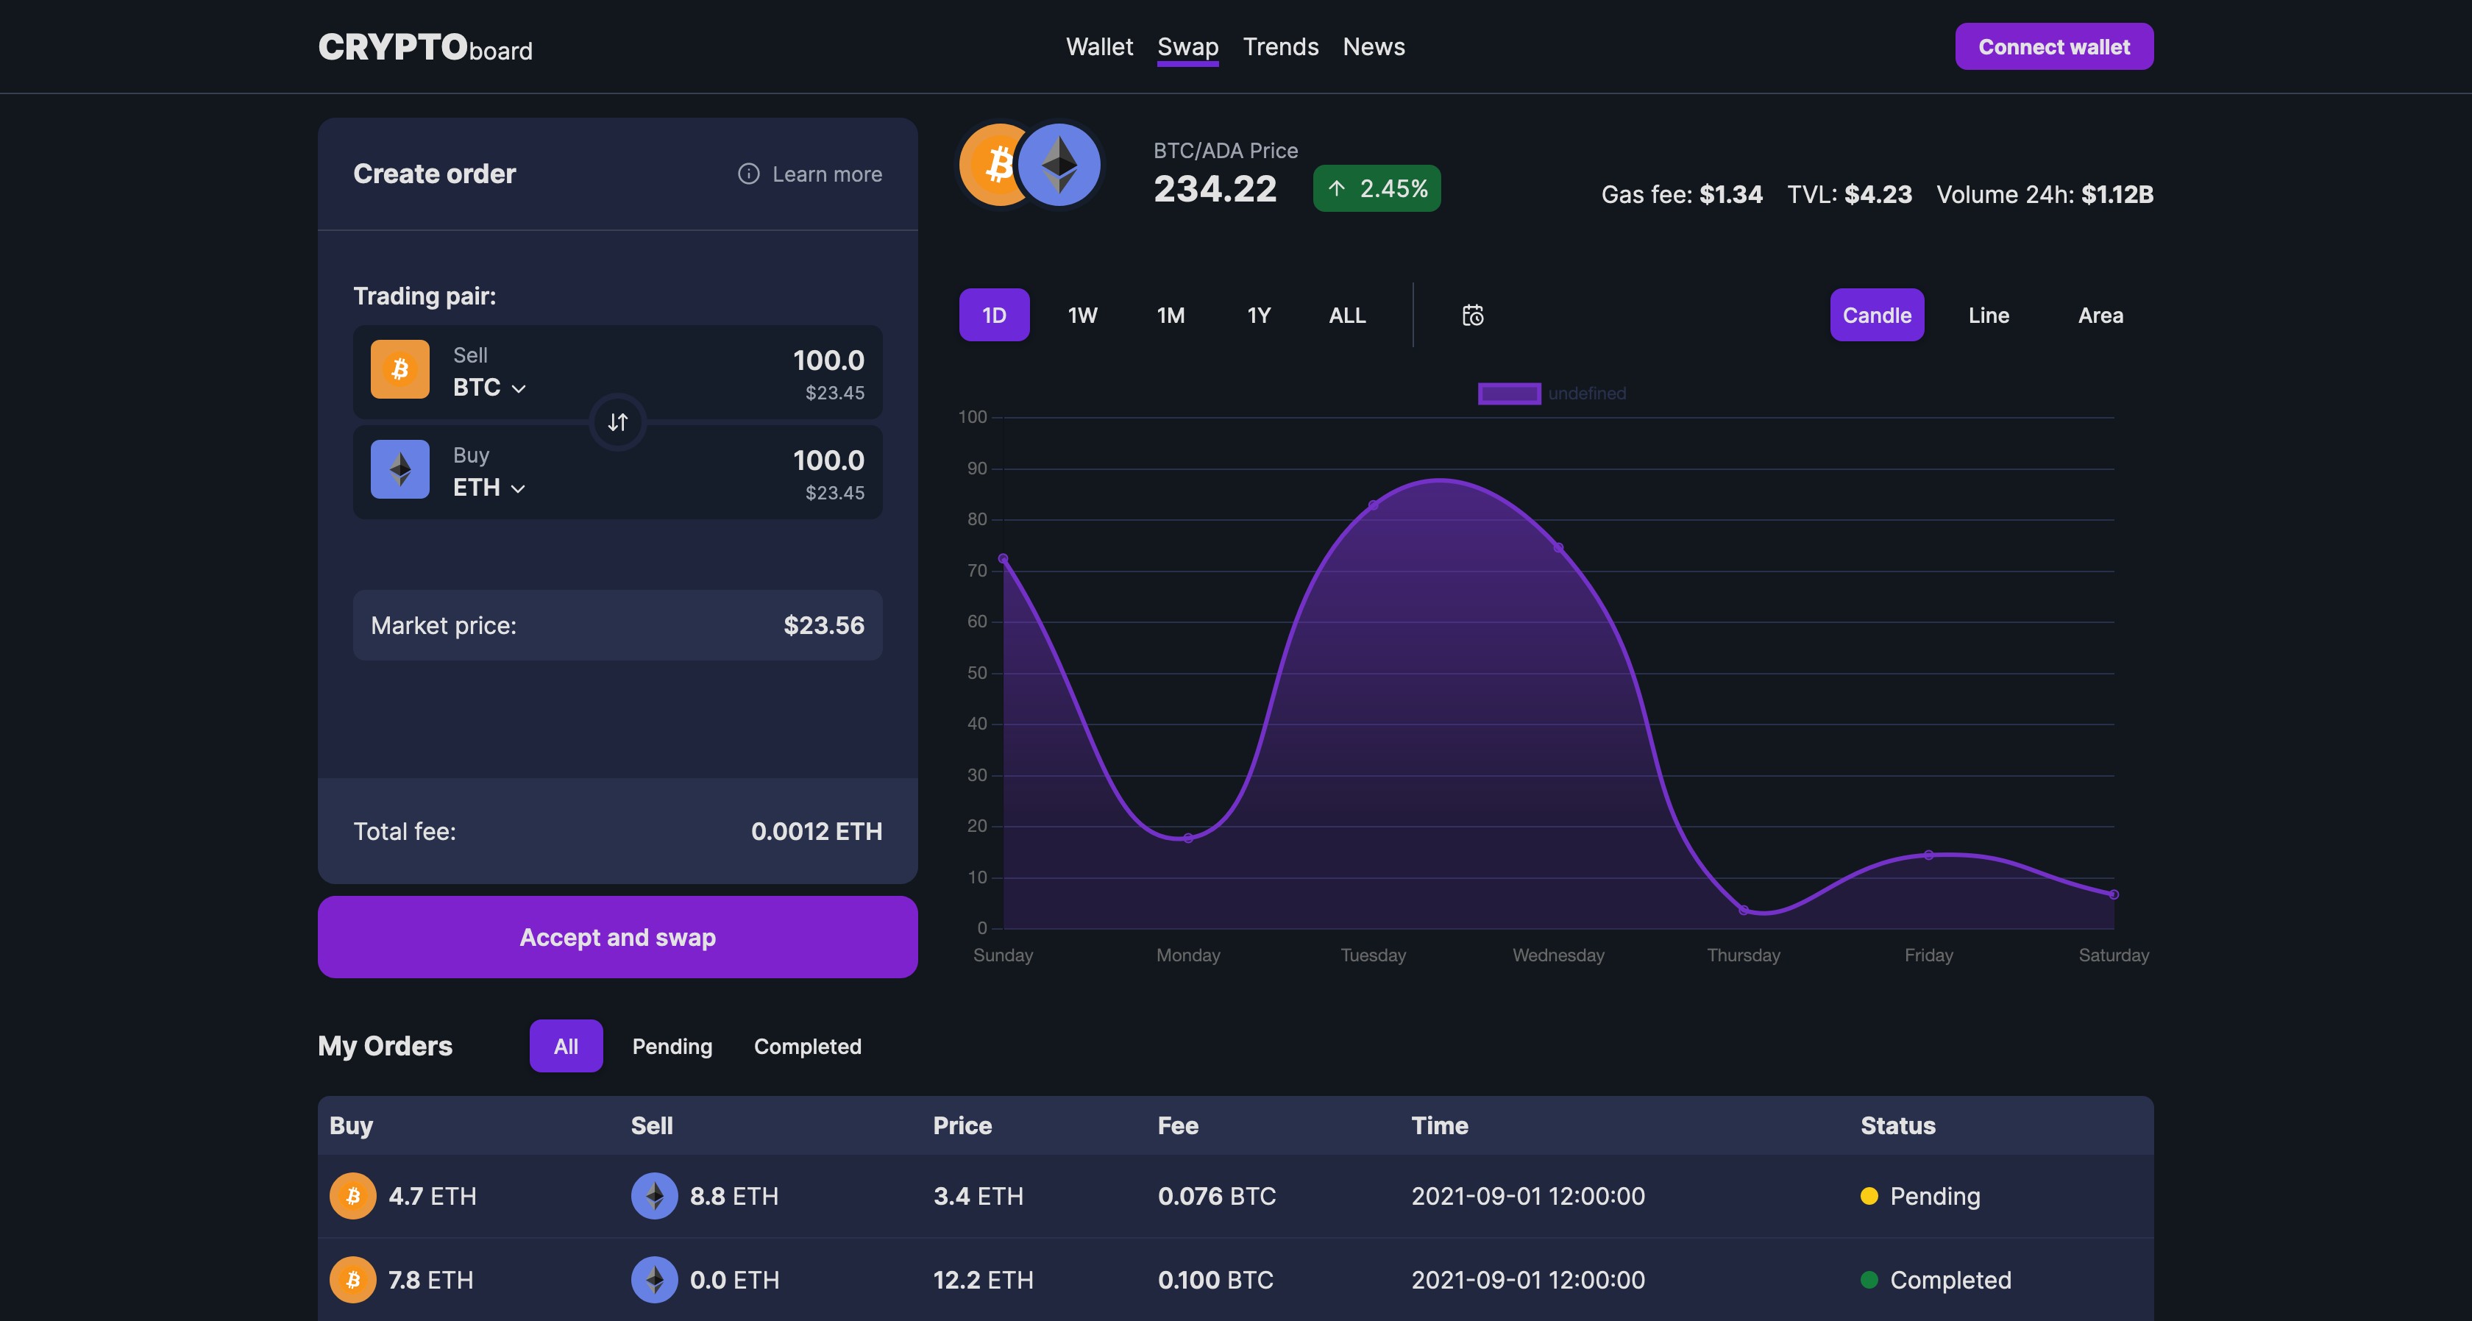Click the Ethereum icon next to 0.0 ETH
Viewport: 2472px width, 1321px height.
[655, 1280]
